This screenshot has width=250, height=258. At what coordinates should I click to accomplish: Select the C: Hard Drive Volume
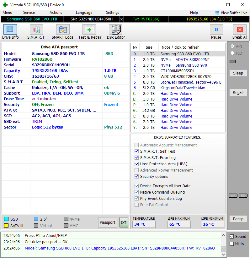click(178, 93)
